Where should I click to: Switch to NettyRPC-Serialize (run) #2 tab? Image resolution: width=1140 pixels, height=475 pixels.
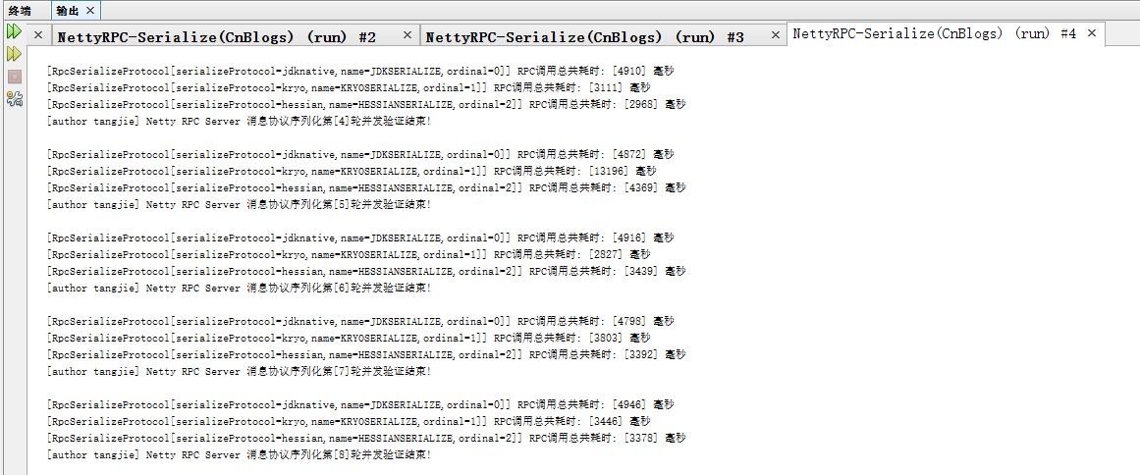pos(217,37)
